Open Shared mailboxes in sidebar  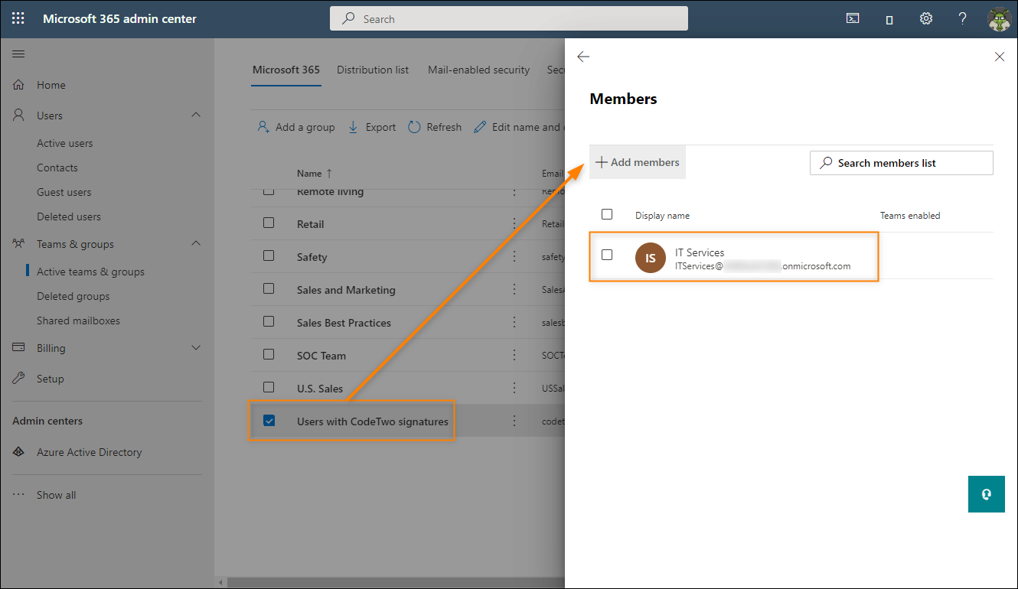click(x=78, y=321)
